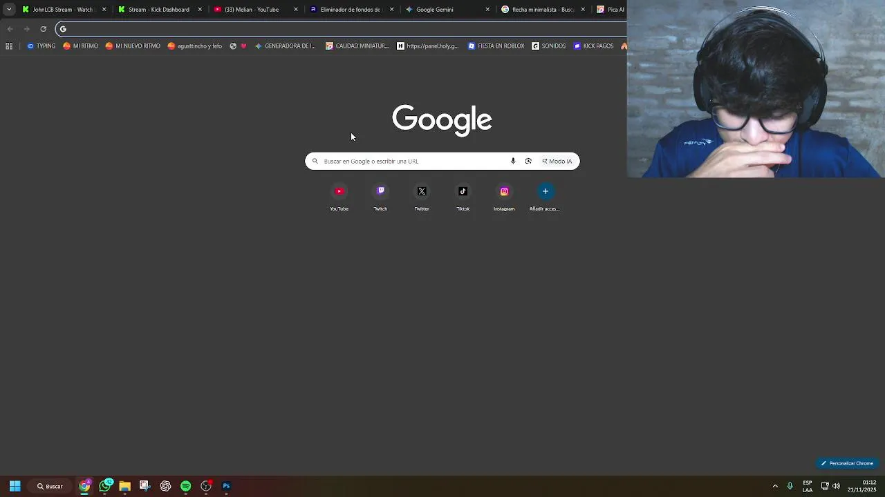The height and width of the screenshot is (497, 885).
Task: Search by image with Lens icon
Action: (x=528, y=161)
